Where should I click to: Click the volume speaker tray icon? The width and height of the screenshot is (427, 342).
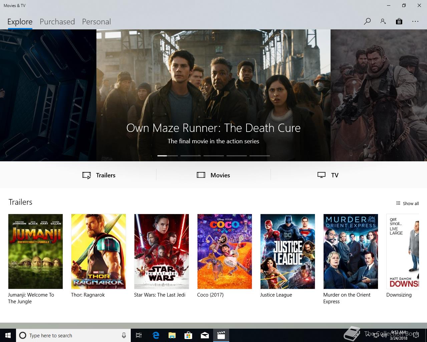[x=384, y=335]
